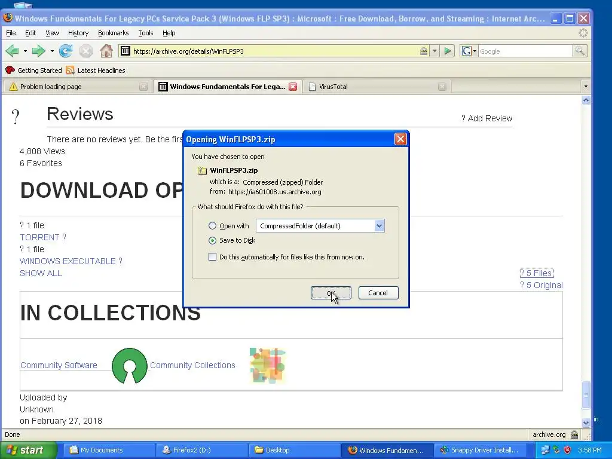Click the Windows start button
Viewport: 612px width, 459px height.
click(x=28, y=450)
